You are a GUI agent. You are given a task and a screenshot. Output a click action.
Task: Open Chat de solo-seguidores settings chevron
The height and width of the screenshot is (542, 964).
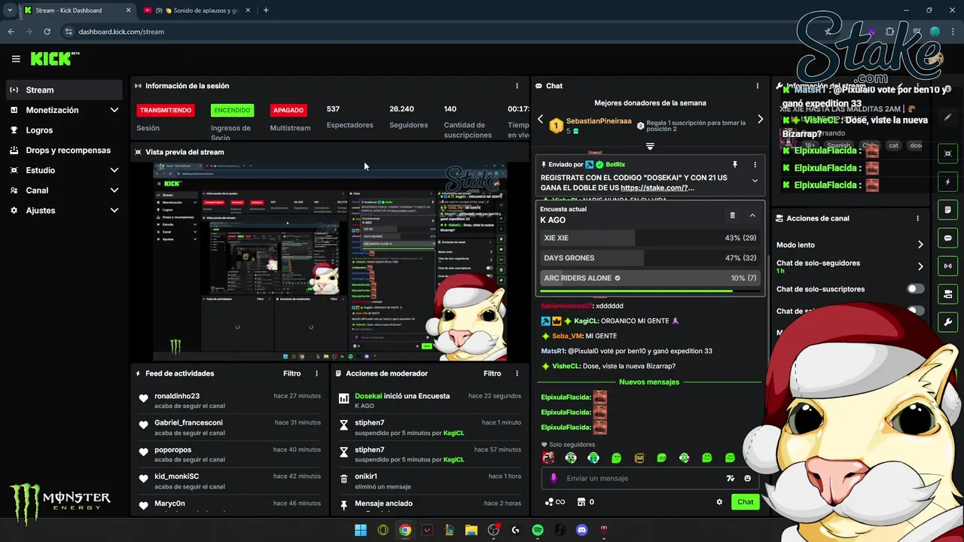point(920,266)
